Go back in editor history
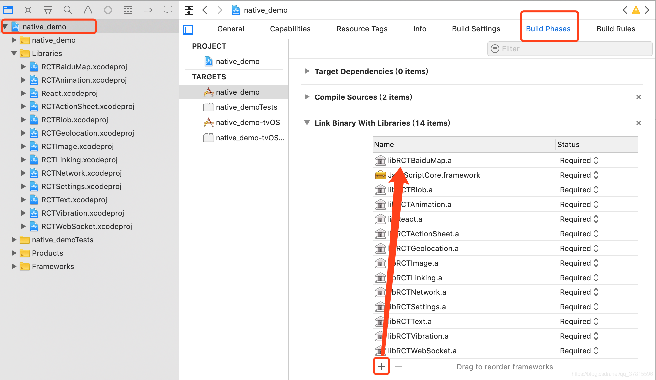The width and height of the screenshot is (656, 380). click(x=205, y=10)
